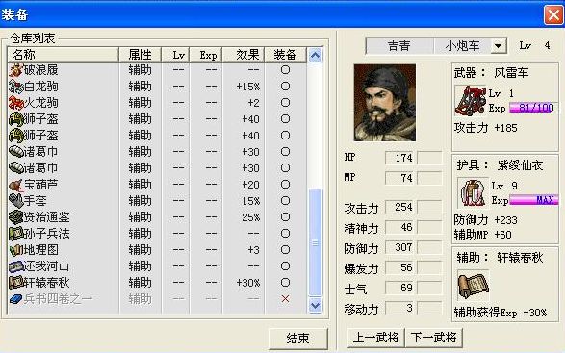Click the 紫绶仙衣 armor robe icon

(x=473, y=192)
